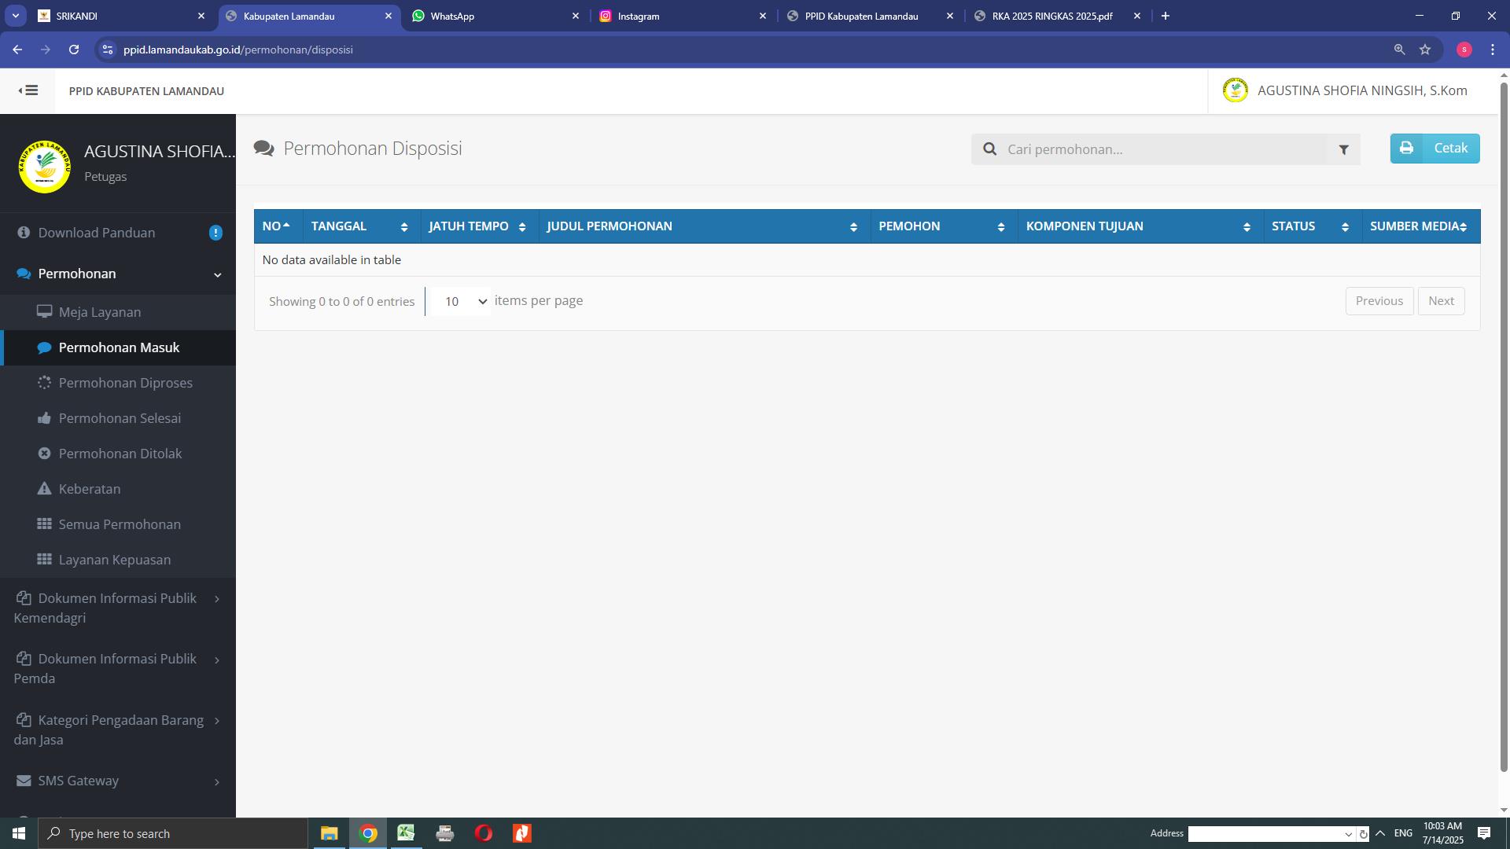Bookmark this page with star icon
The height and width of the screenshot is (849, 1510).
pos(1425,50)
